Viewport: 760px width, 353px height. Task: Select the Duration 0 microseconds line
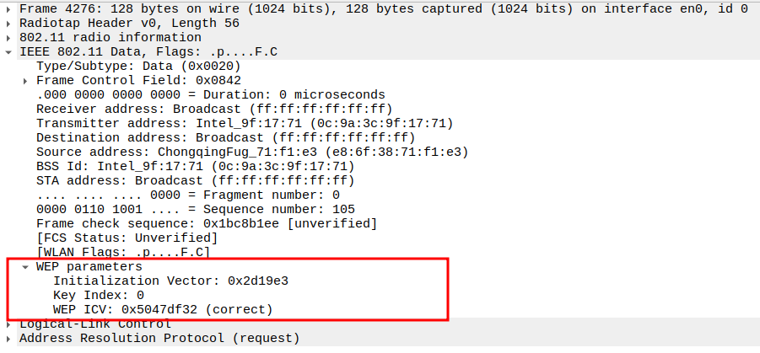[x=211, y=94]
